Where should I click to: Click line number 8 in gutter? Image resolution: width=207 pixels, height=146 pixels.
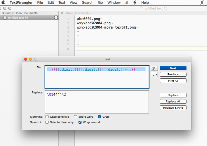(x=68, y=49)
